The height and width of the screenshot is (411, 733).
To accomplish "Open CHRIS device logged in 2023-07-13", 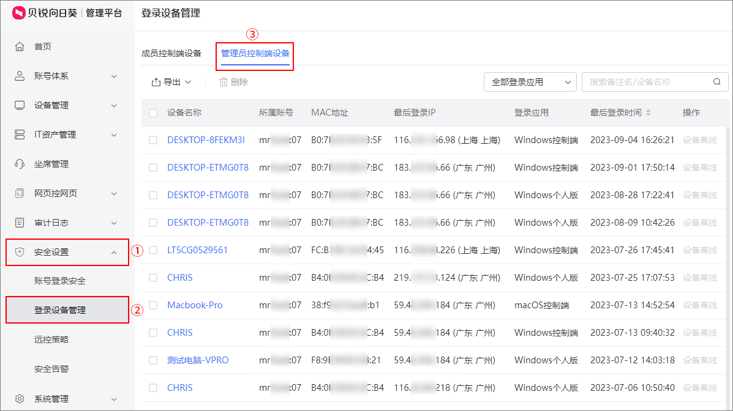I will 180,333.
